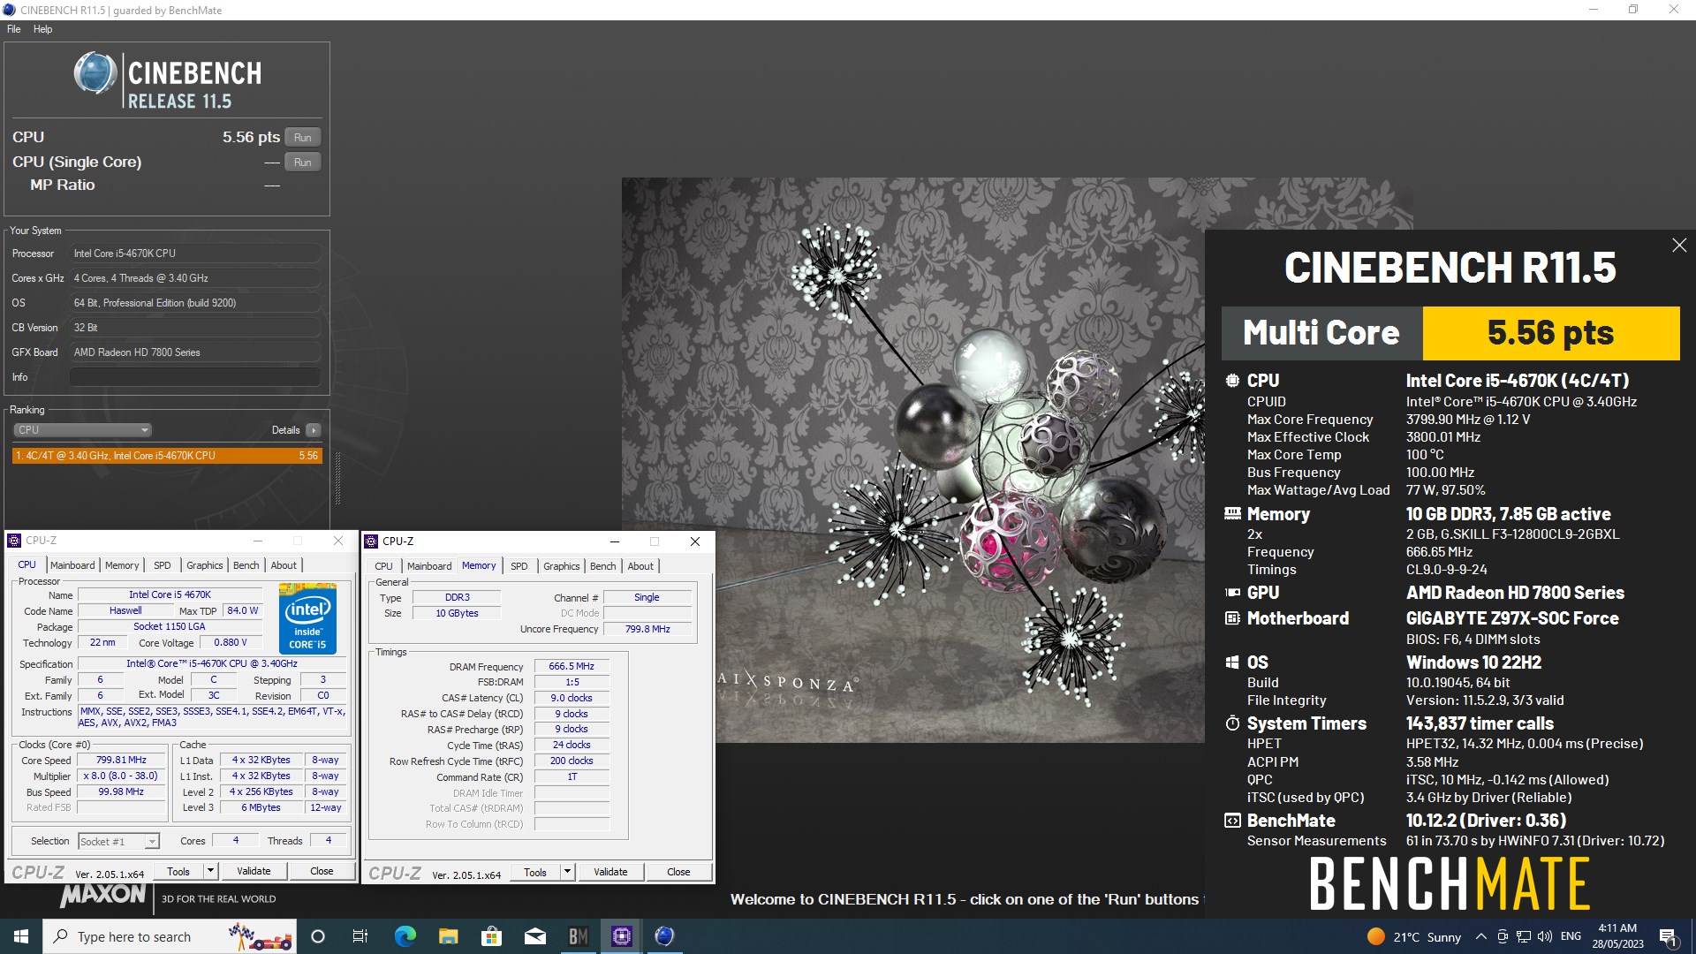Click the rendered Cinebench scene image
Viewport: 1696px width, 954px height.
[x=913, y=459]
